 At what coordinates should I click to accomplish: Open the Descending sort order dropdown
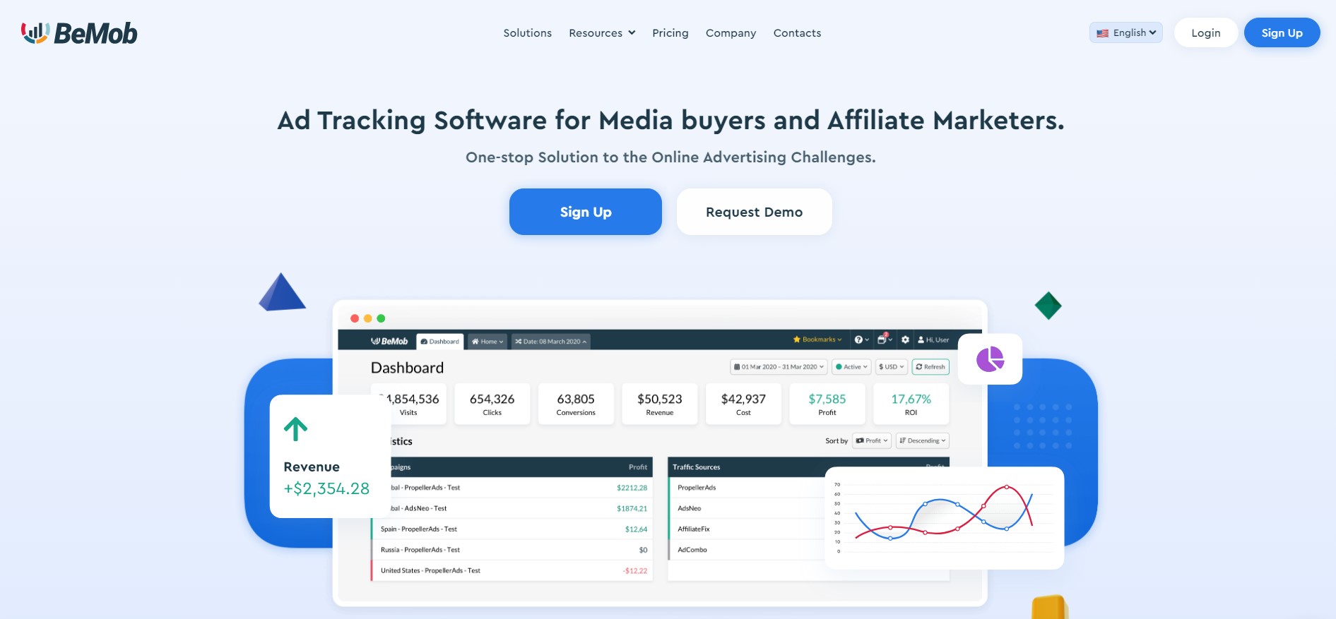[922, 441]
